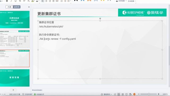The image size is (170, 96).
Task: Apply strikethrough formatting
Action: [20, 1]
